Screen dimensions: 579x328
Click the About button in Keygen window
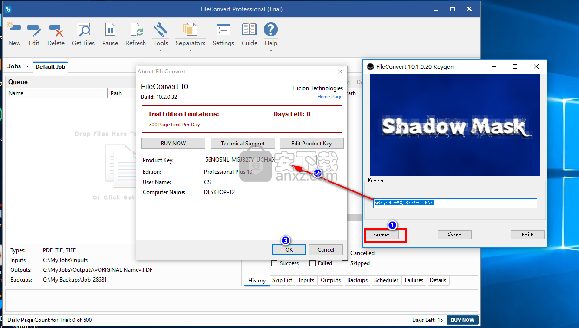coord(454,235)
